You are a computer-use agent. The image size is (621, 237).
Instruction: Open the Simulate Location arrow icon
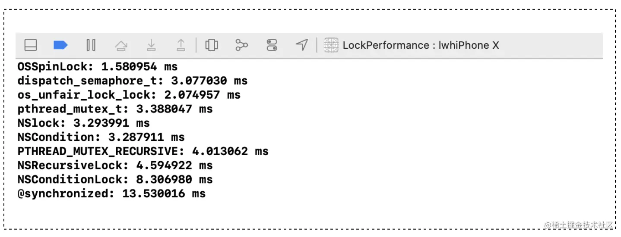click(302, 45)
